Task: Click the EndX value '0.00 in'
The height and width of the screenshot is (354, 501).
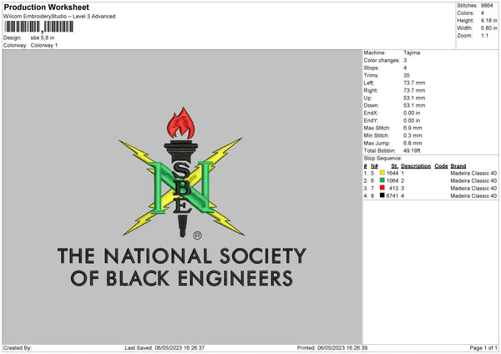Action: (412, 113)
